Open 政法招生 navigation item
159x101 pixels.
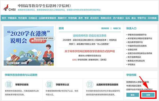pyautogui.click(x=95, y=18)
